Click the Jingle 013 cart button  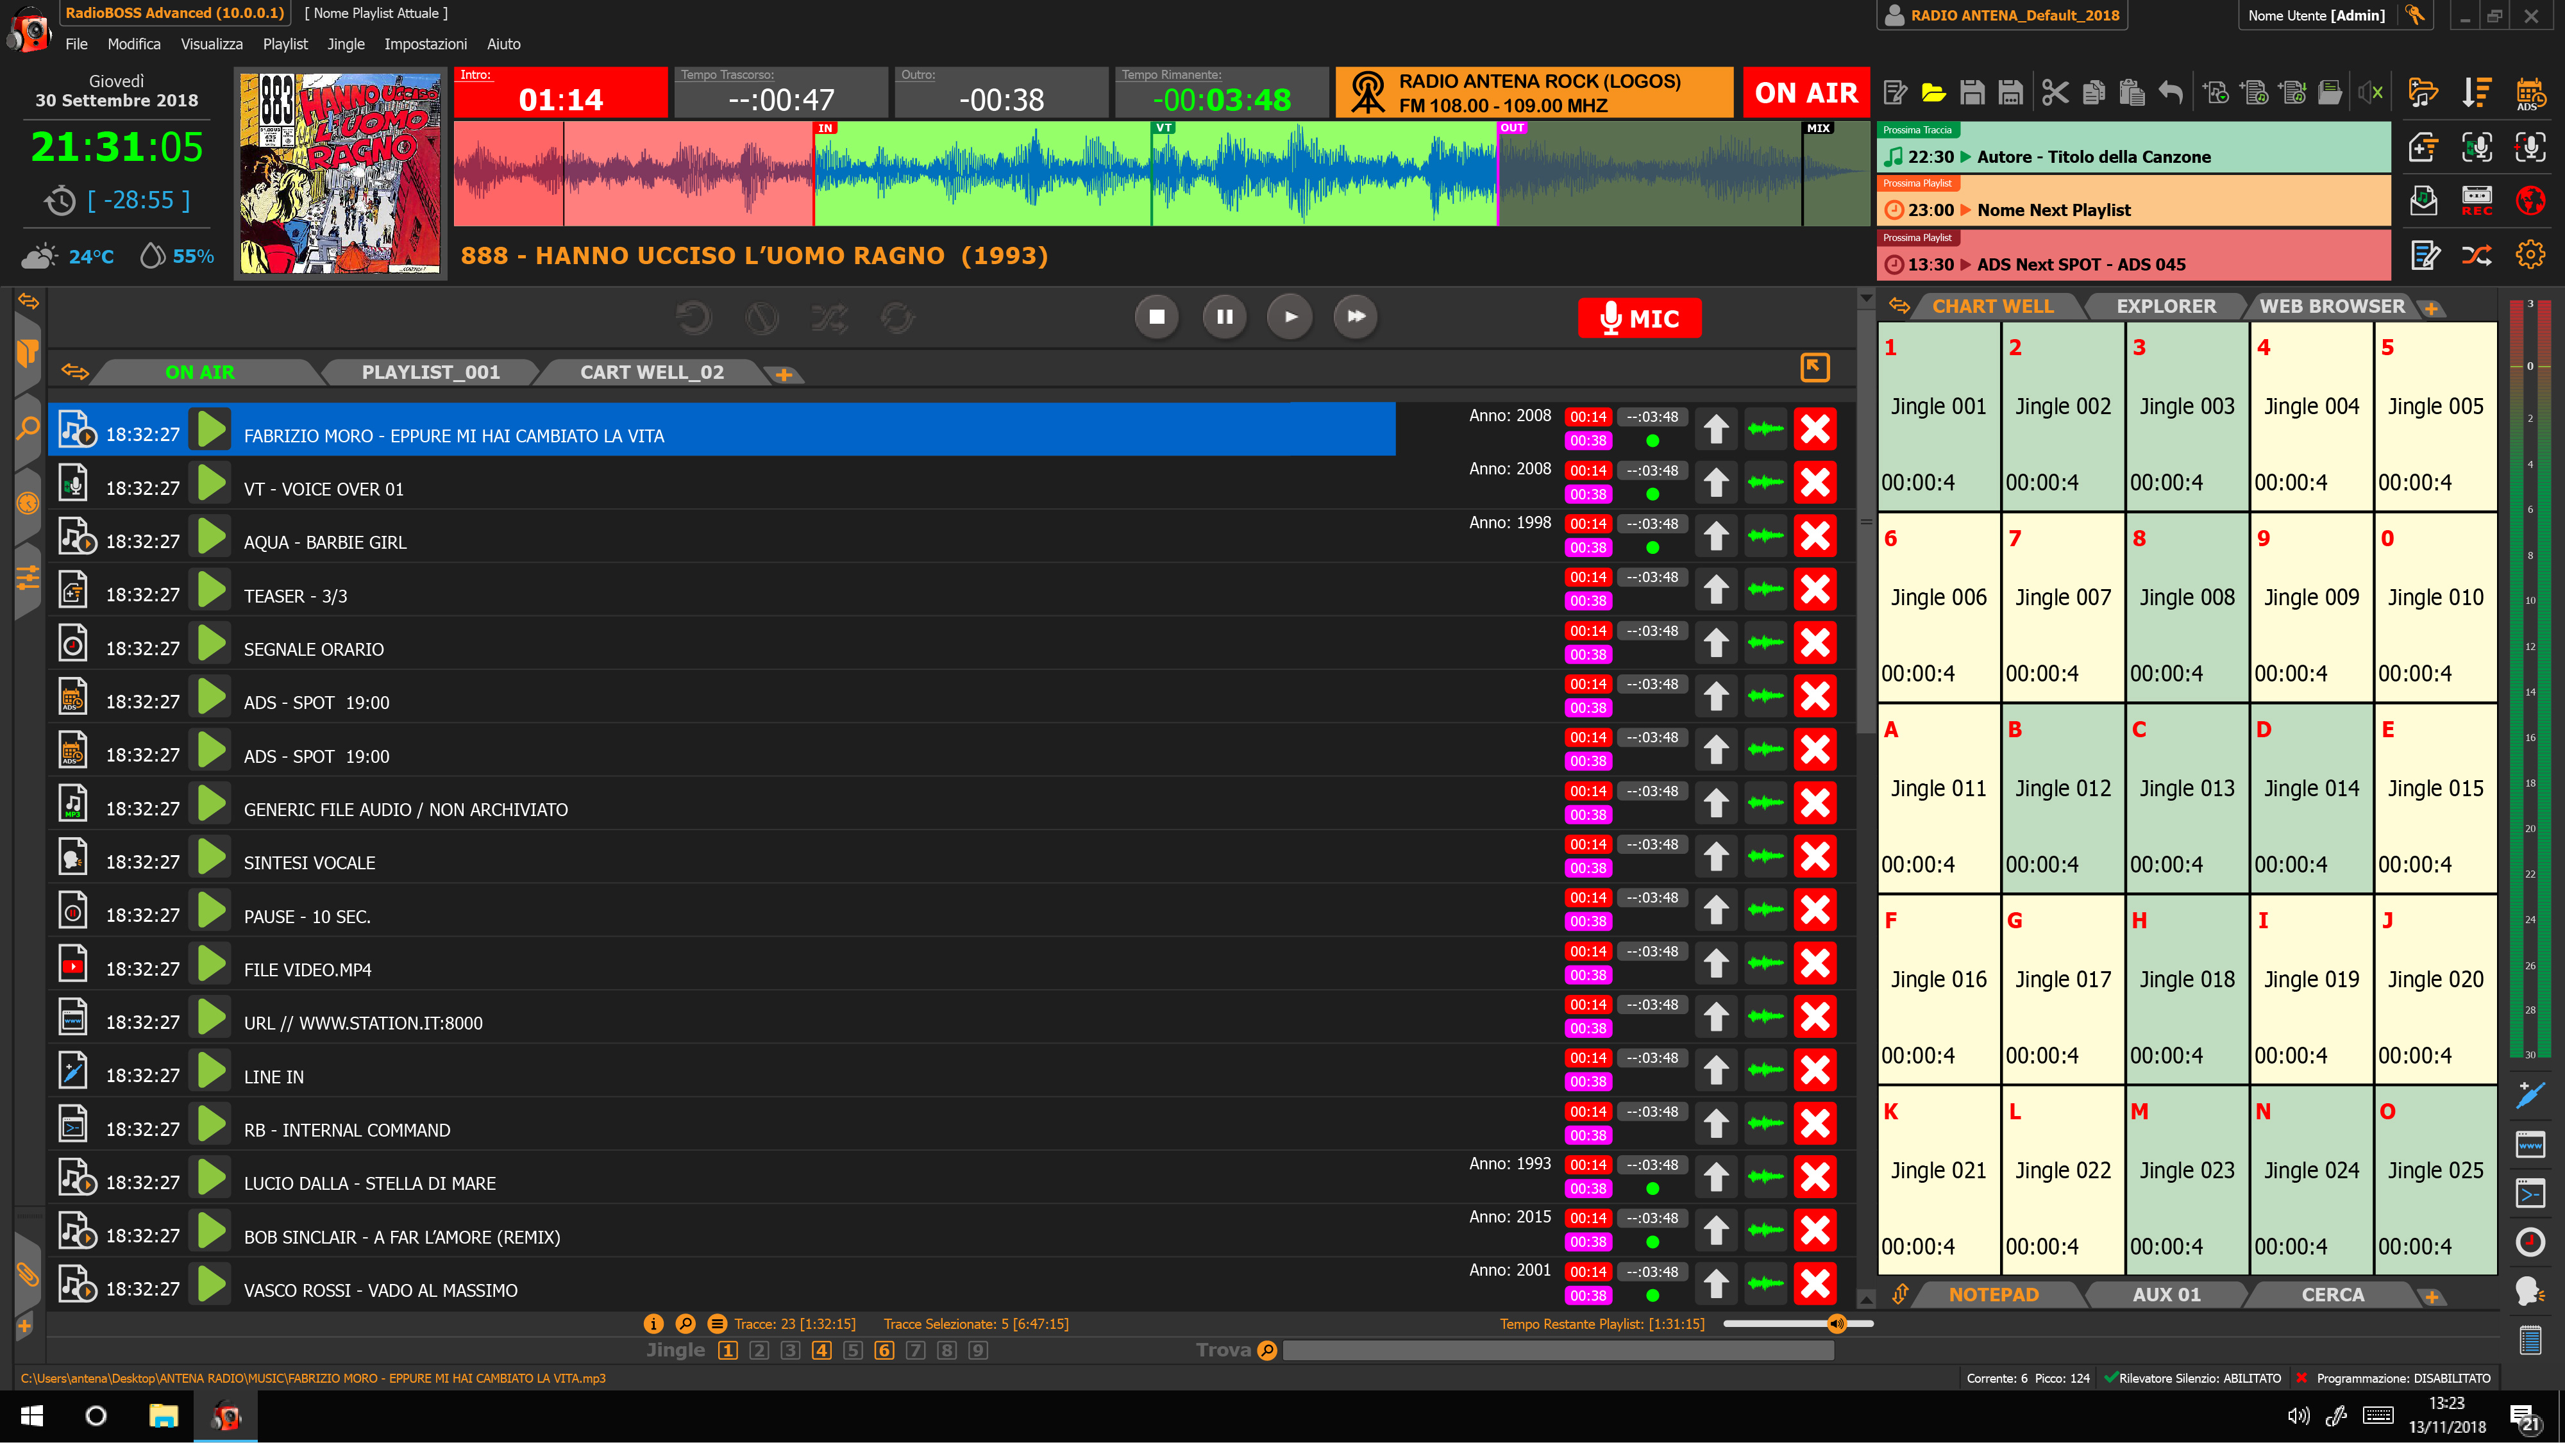pos(2187,799)
